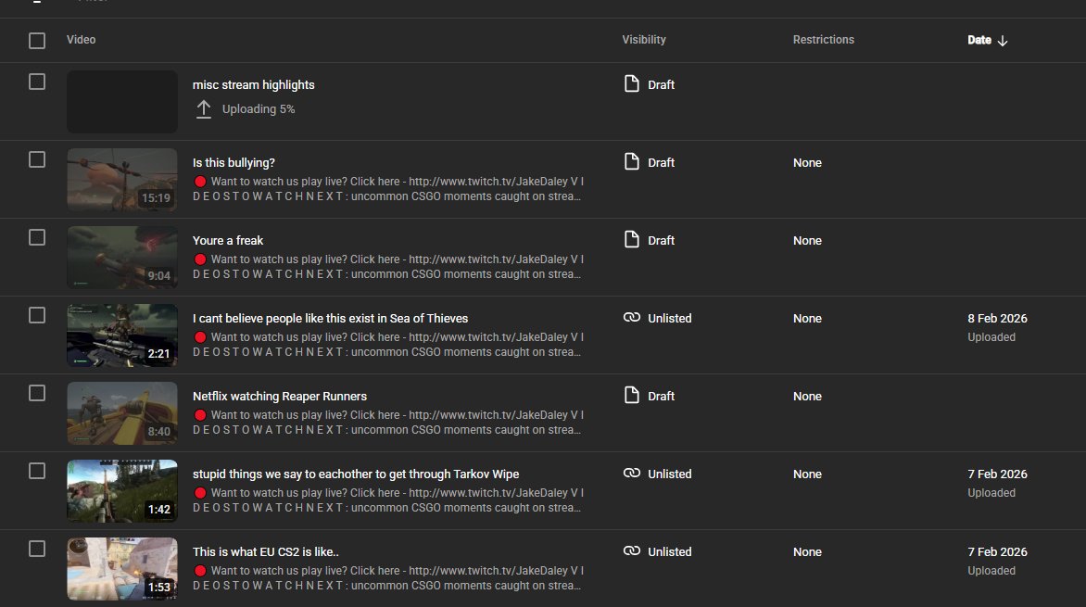Image resolution: width=1086 pixels, height=607 pixels.
Task: Open Draft visibility of 'misc stream highlights'
Action: 661,84
